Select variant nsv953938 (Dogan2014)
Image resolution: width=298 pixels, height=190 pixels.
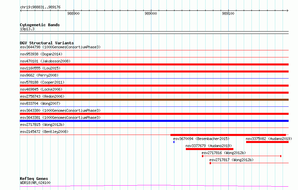(x=41, y=54)
